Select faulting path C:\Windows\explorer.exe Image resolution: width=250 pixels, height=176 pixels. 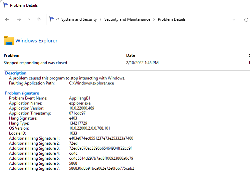click(x=91, y=83)
